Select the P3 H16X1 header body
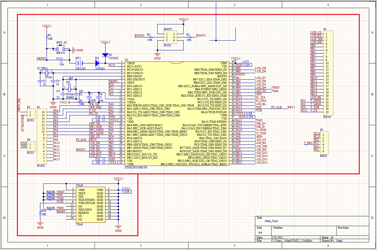Screen dimensions: 377x250 coord(41,136)
